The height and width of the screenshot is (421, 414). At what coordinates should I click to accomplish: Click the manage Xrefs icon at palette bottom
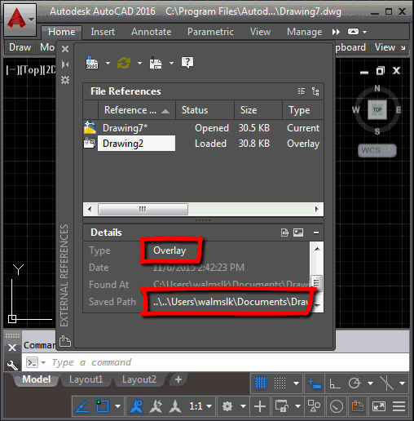(65, 341)
